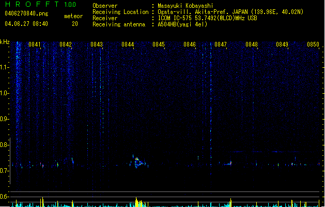Click the 0.7 kHz axis label
The width and height of the screenshot is (325, 207).
[x=4, y=171]
